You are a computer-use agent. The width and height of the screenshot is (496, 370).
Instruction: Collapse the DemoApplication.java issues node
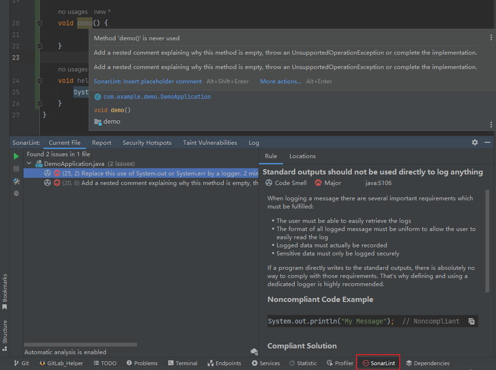[x=29, y=163]
